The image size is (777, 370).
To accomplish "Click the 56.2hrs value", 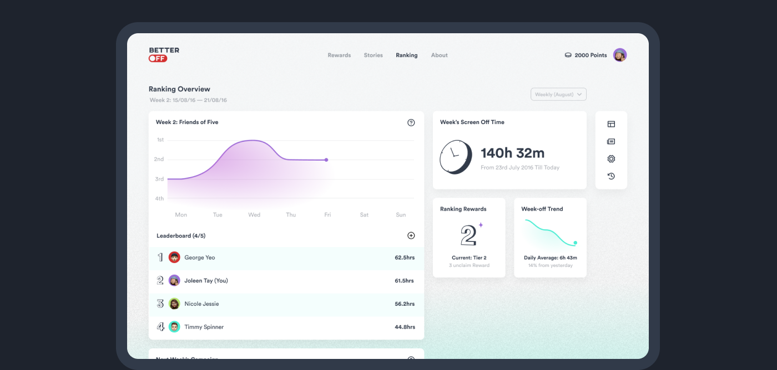I will coord(405,304).
